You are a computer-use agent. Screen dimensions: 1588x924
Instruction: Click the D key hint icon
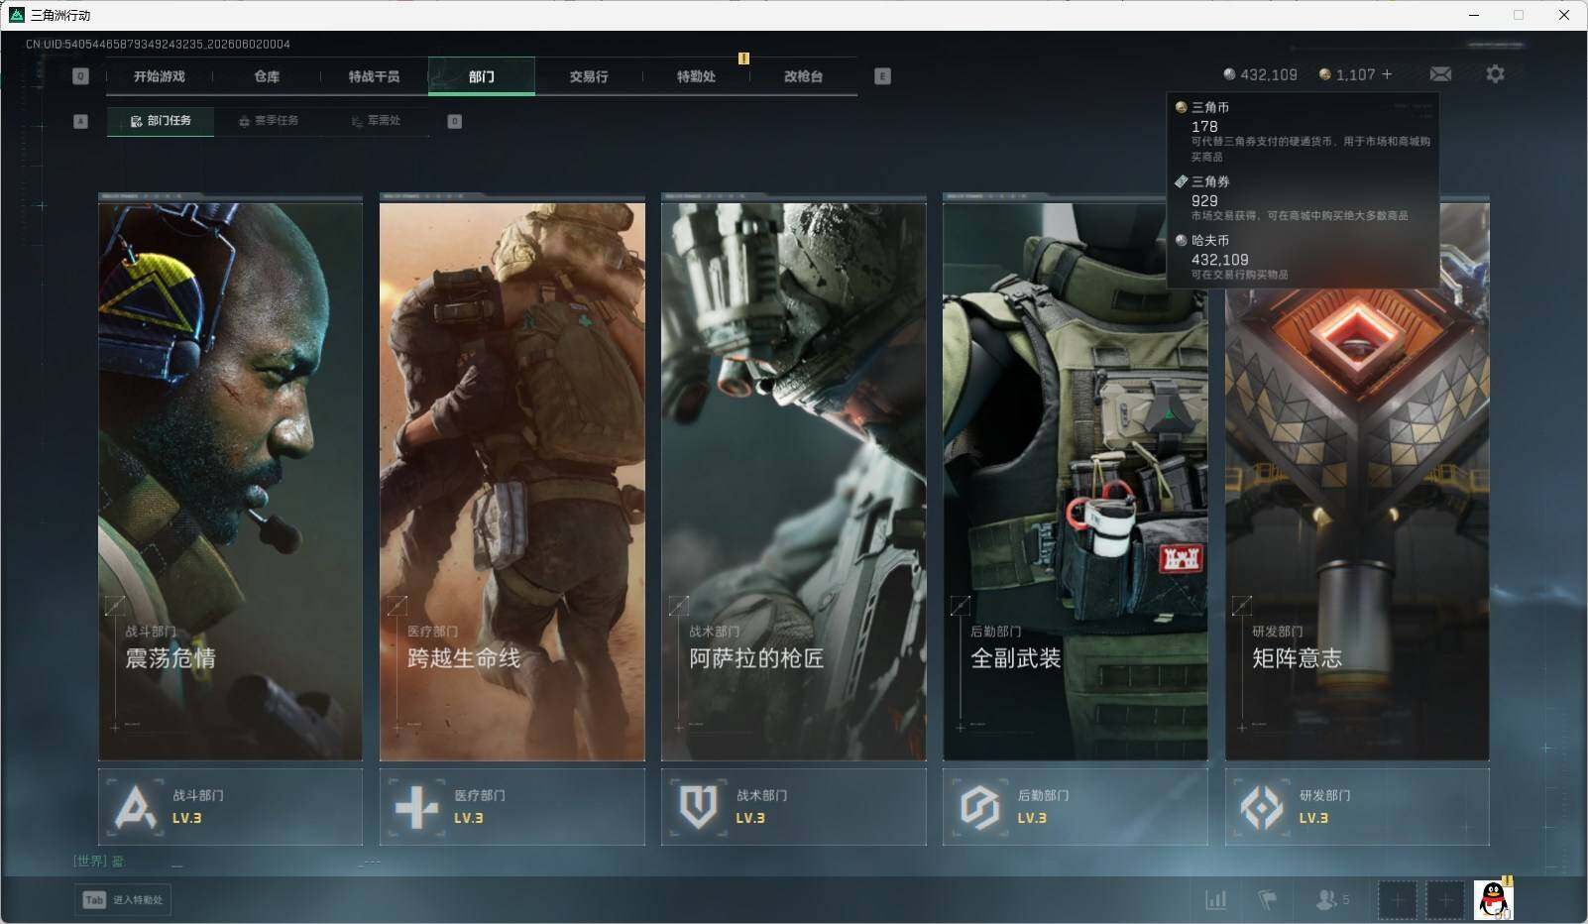pyautogui.click(x=455, y=121)
